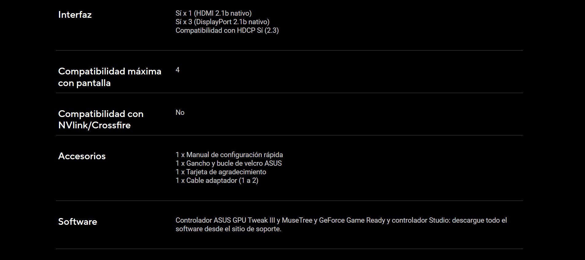Click the value 4 for maximum displays
The image size is (585, 260).
click(177, 70)
